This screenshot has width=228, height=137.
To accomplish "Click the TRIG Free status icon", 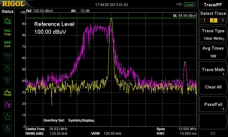I will click(8, 33).
